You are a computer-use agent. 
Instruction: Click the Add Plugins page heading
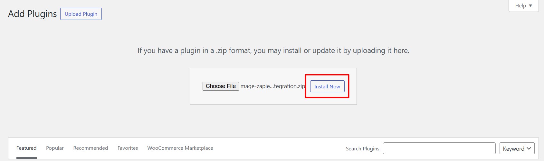32,14
